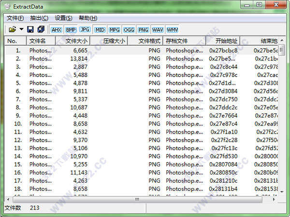Image resolution: width=290 pixels, height=217 pixels.
Task: Sort by the No. column header
Action: click(x=15, y=41)
